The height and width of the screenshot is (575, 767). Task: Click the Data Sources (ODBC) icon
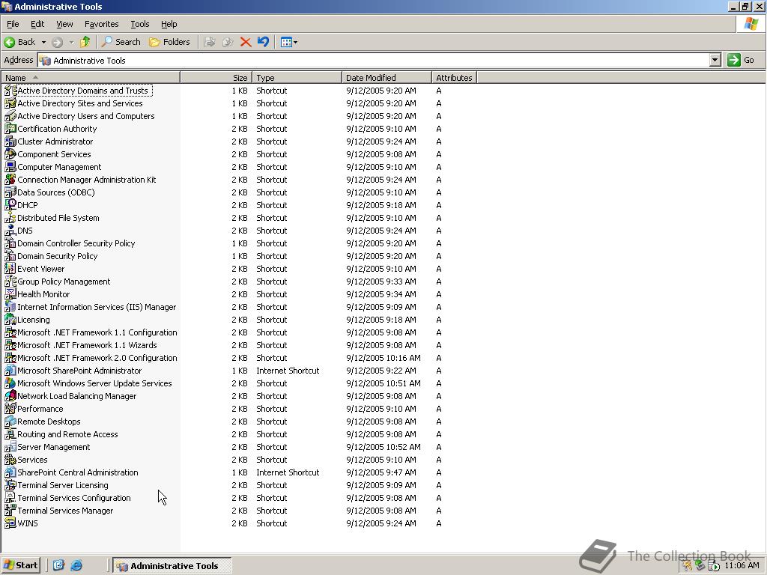(x=10, y=192)
